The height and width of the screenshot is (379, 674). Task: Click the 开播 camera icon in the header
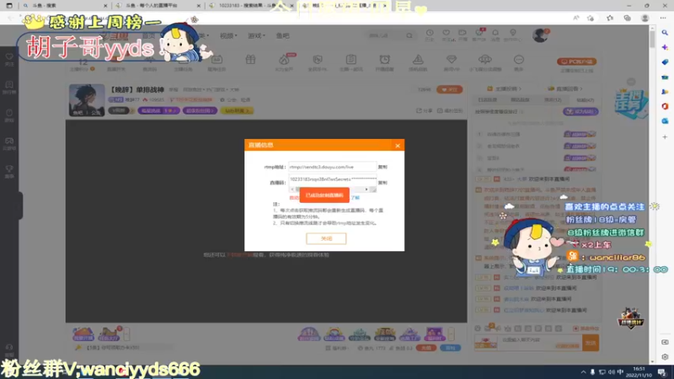tap(463, 35)
